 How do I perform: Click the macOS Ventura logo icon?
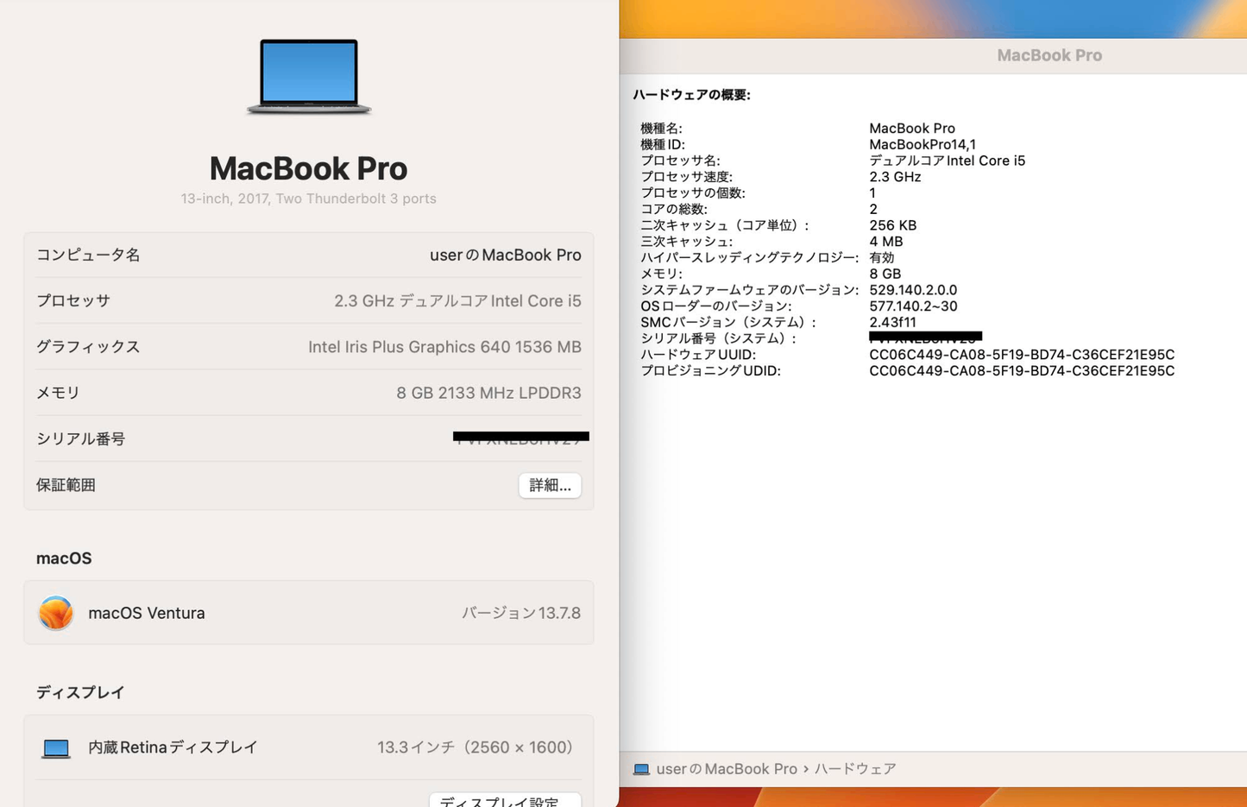point(56,613)
